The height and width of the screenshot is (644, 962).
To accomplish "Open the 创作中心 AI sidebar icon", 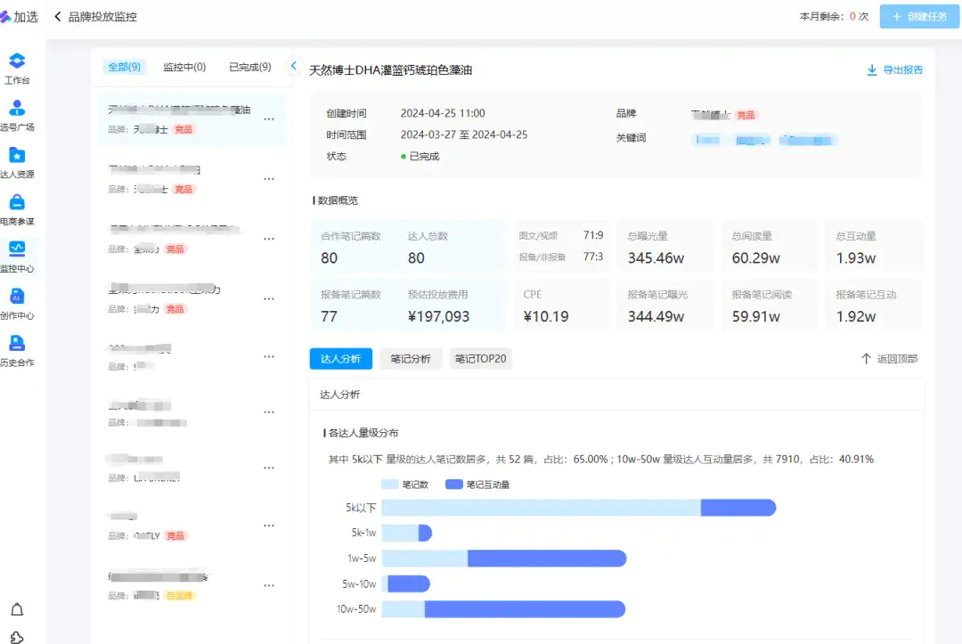I will tap(17, 296).
